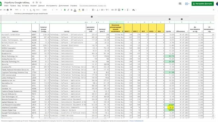Undo the last action

1,10
